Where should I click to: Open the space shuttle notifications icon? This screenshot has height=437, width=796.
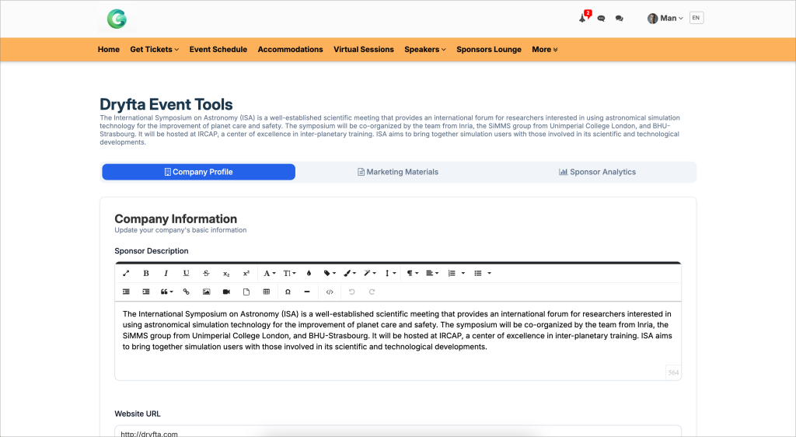[583, 18]
